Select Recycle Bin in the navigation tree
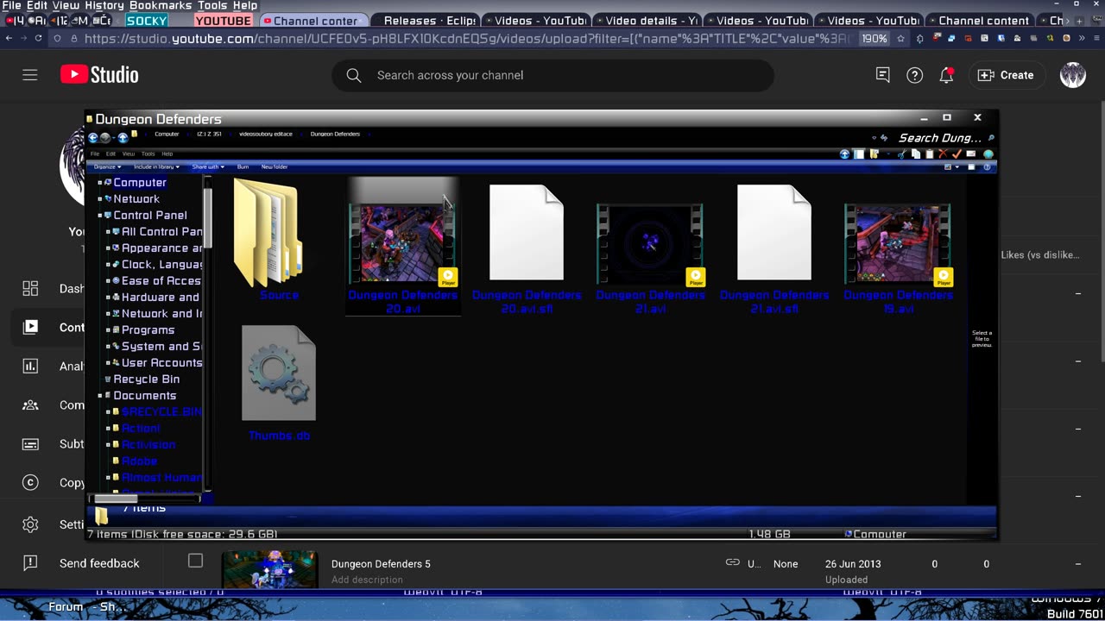 pyautogui.click(x=147, y=379)
